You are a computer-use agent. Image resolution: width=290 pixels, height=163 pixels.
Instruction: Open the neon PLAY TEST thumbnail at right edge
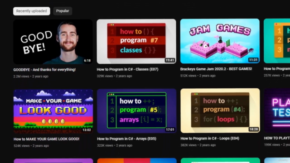click(x=277, y=110)
